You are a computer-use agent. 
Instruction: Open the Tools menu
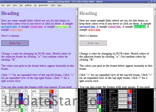[53, 5]
